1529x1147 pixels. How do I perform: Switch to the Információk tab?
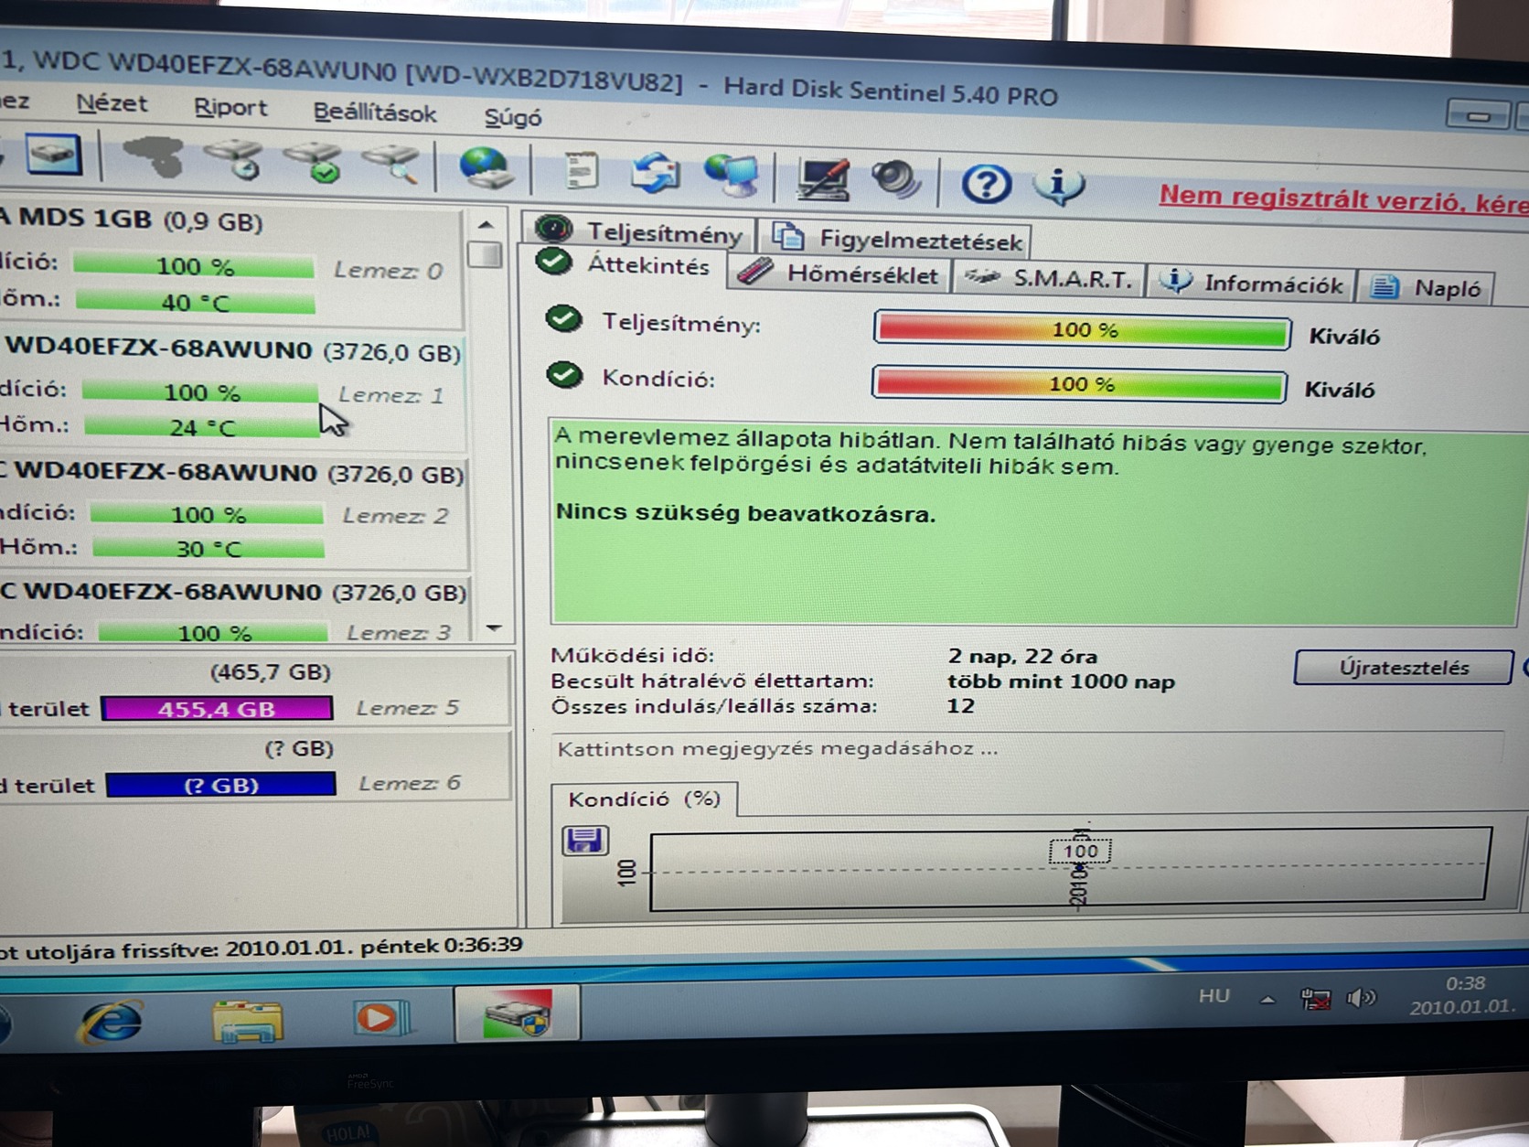tap(1251, 284)
